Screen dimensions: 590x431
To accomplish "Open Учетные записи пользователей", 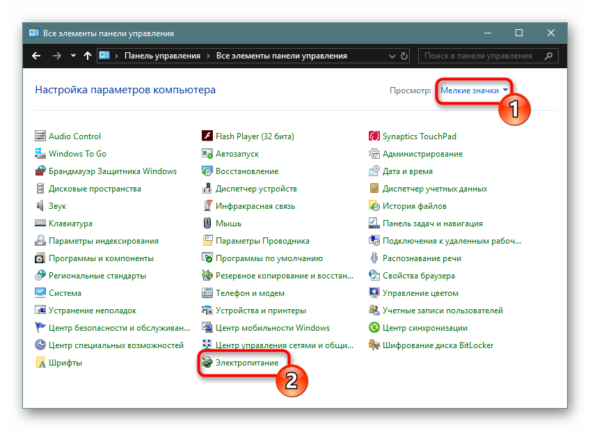I will coord(442,310).
